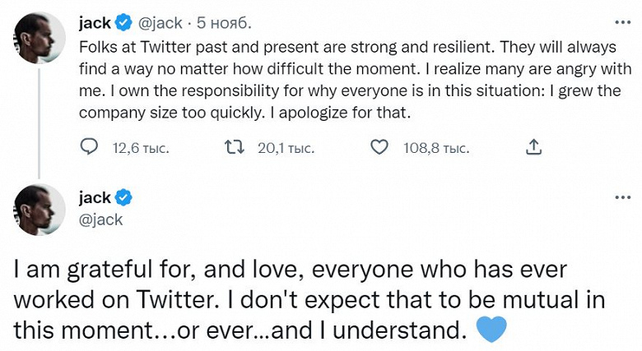Toggle the like heart outline icon

coord(379,148)
